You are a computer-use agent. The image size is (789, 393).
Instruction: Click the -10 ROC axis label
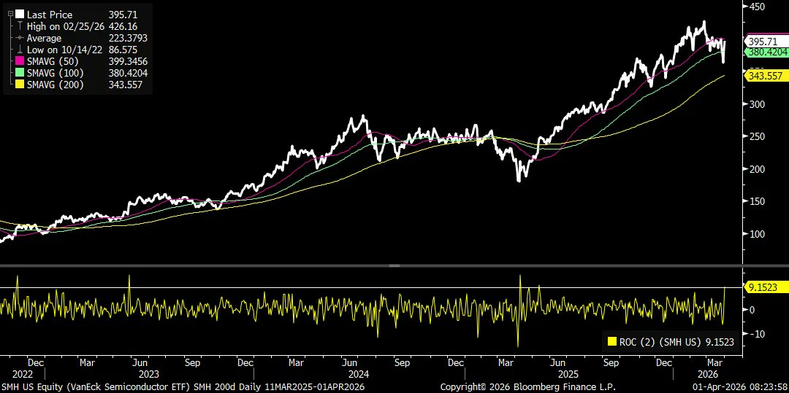pos(756,334)
